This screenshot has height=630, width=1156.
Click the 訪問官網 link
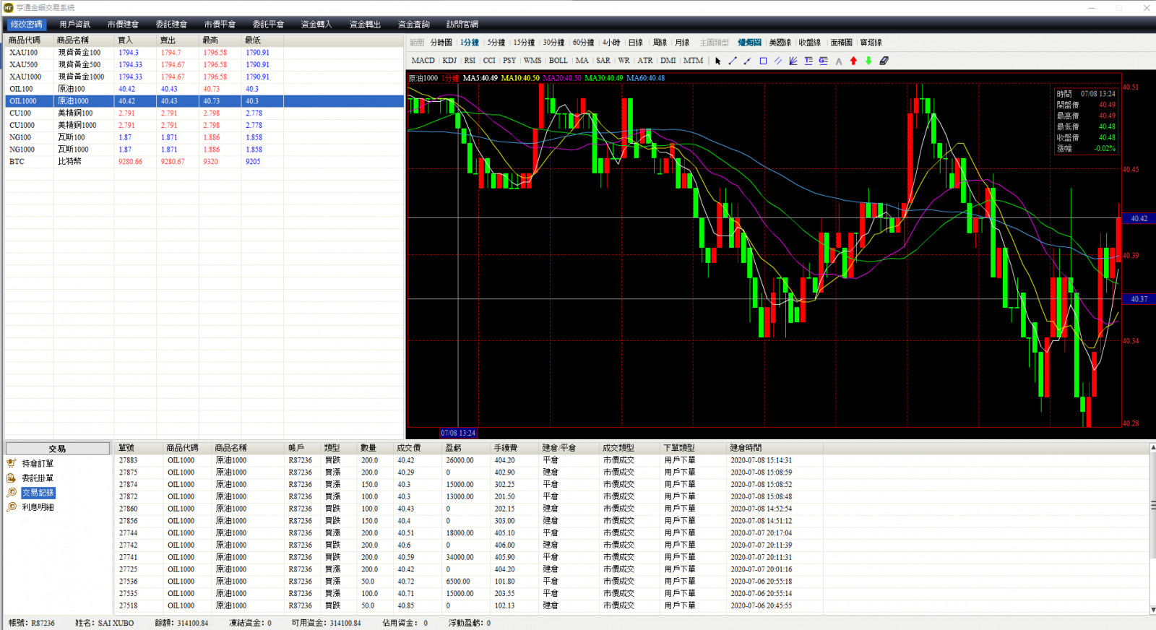462,25
